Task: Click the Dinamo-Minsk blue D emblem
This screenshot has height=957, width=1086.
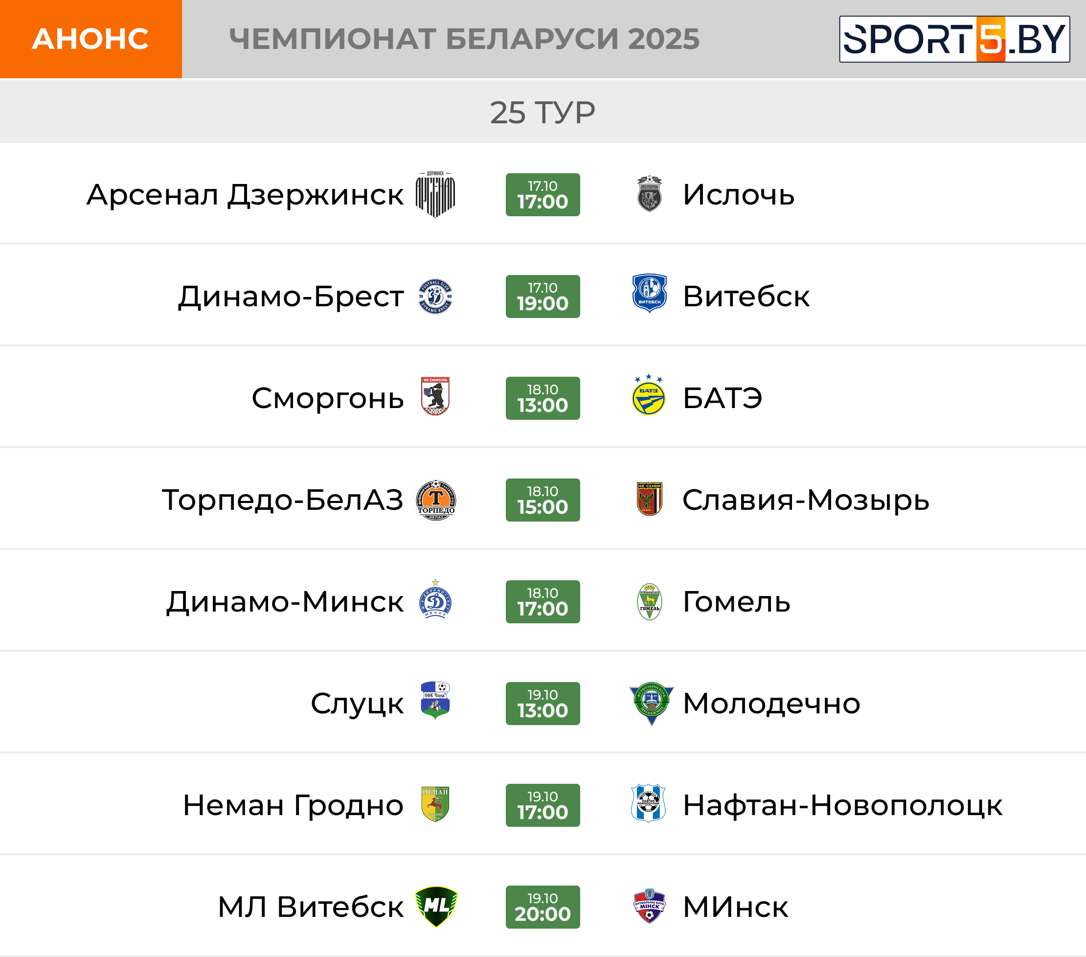Action: pos(435,600)
